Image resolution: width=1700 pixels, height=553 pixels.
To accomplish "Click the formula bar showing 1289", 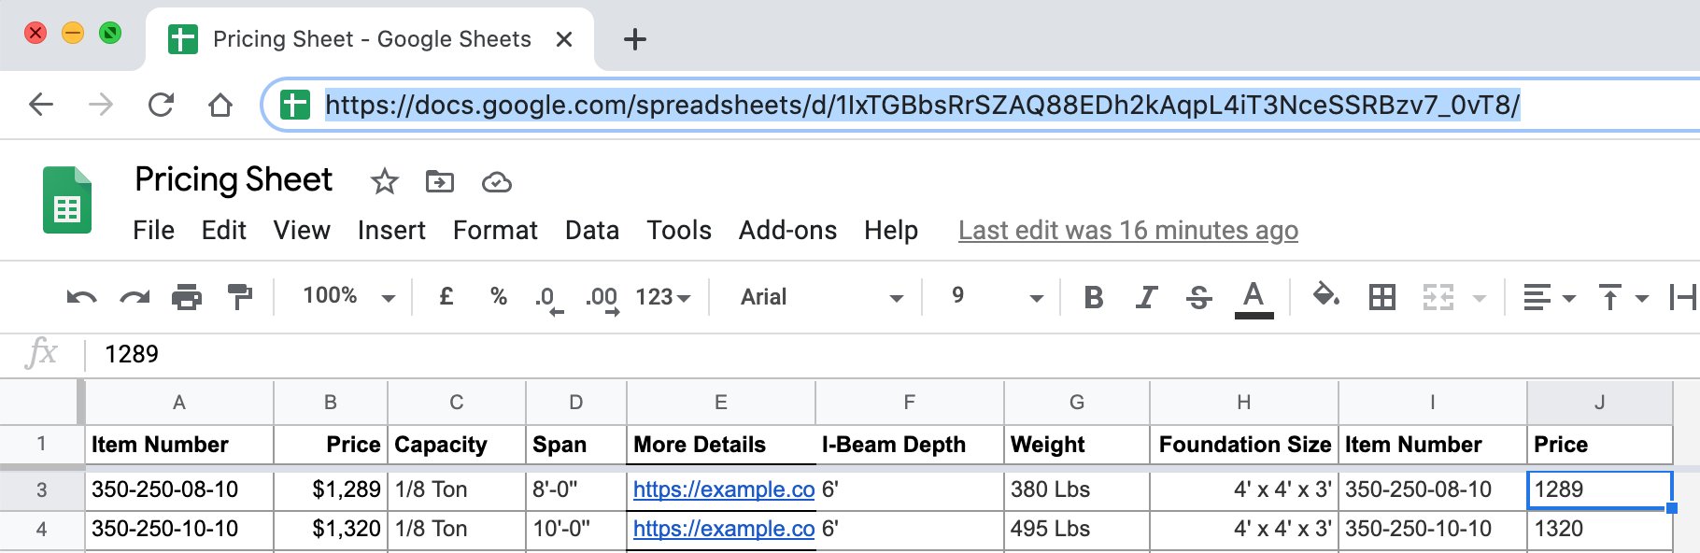I will (560, 355).
